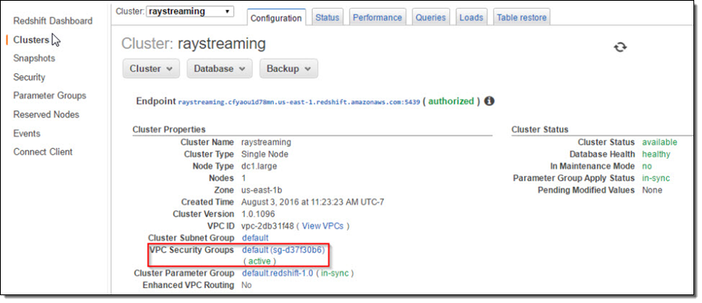Open Parameter Groups in the sidebar

[x=50, y=96]
